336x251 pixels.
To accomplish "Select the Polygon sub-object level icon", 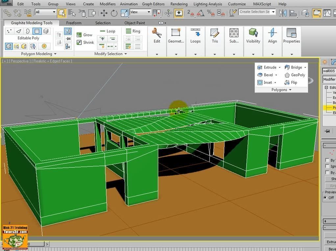I will coord(37,31).
